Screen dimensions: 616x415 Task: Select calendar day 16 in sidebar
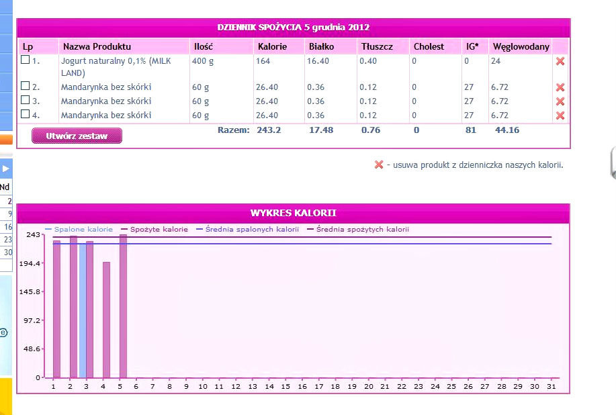(8, 227)
